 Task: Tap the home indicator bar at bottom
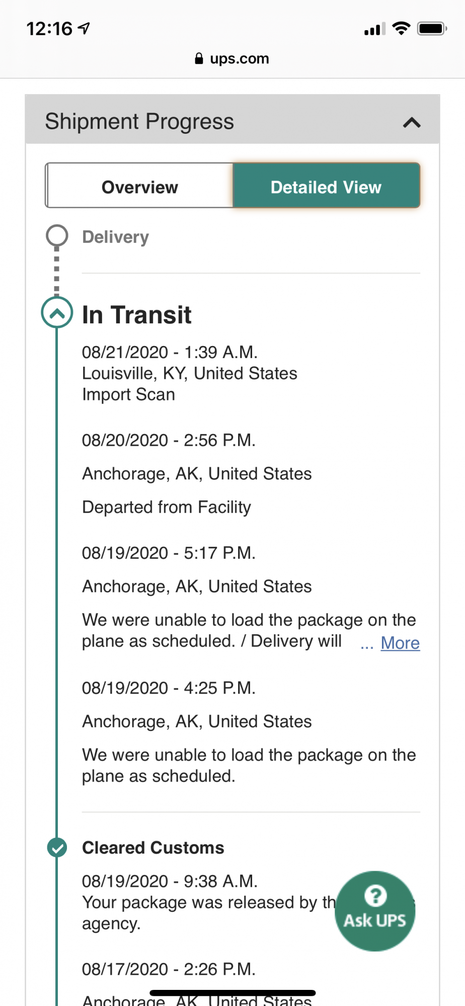coord(232,993)
